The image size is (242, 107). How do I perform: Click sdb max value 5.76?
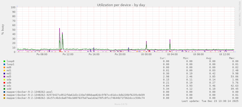point(236,83)
